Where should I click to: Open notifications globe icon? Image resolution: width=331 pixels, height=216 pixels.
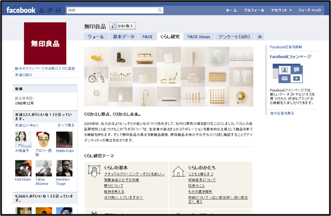58,10
